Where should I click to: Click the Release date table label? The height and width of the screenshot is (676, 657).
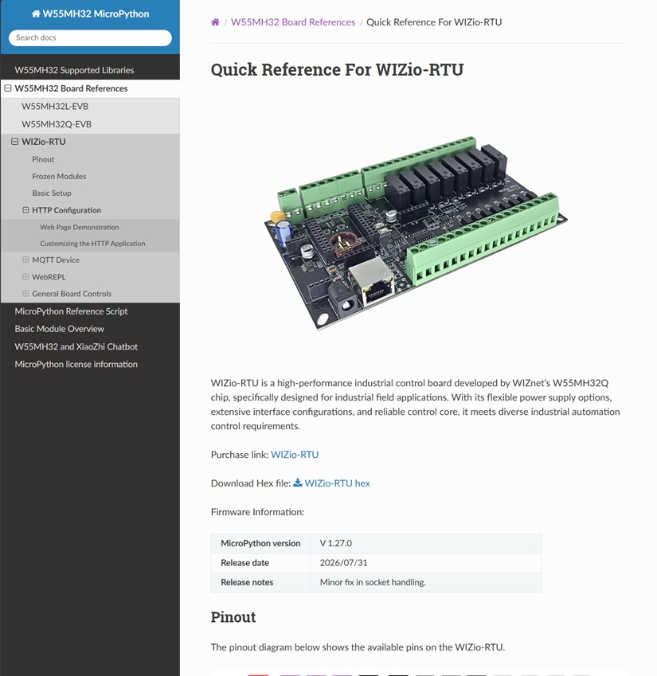(244, 563)
